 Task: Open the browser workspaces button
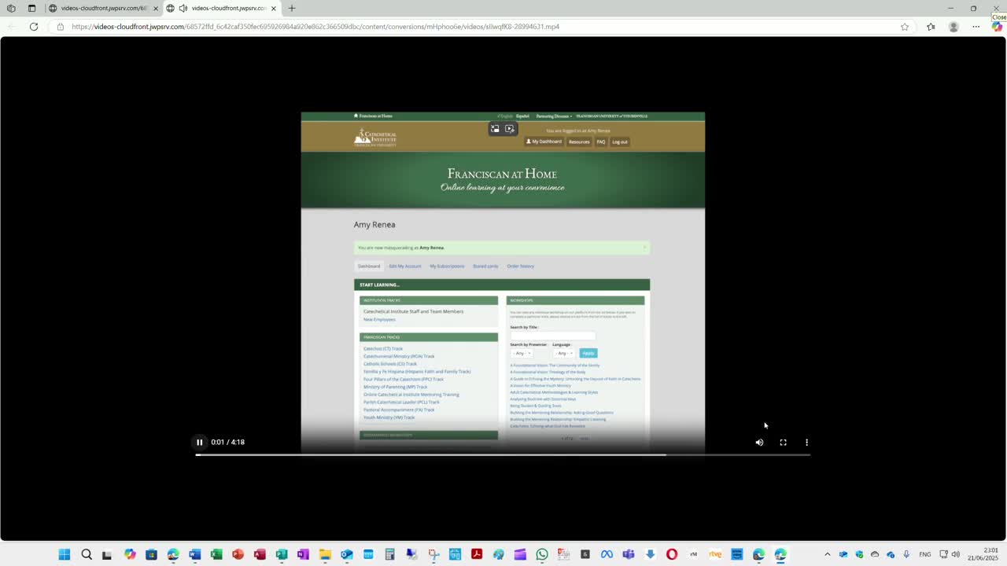tap(11, 8)
